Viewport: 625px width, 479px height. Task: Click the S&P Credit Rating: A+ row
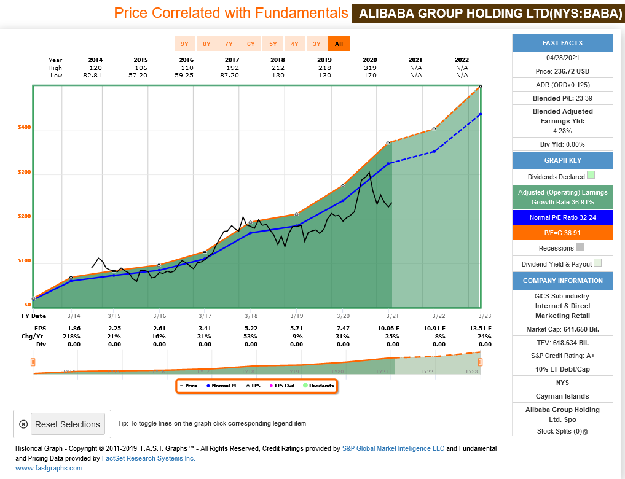tap(562, 356)
